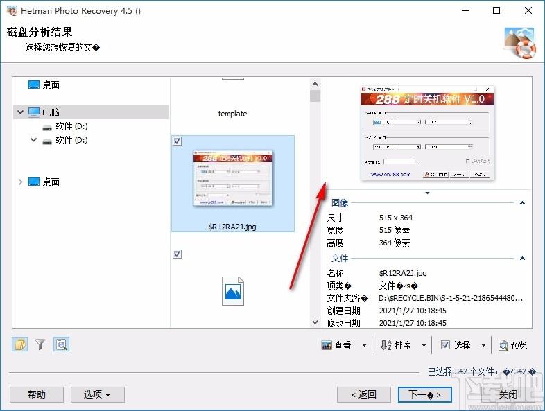Screen dimensions: 545x411
Task: Maximize the Hetman Photo Recovery window
Action: click(x=496, y=11)
